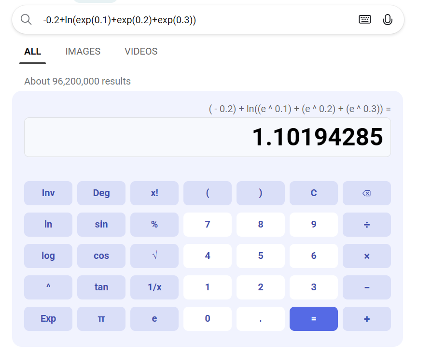Viewport: 432px width, 356px height.
Task: Insert Euler's constant e
Action: [154, 319]
